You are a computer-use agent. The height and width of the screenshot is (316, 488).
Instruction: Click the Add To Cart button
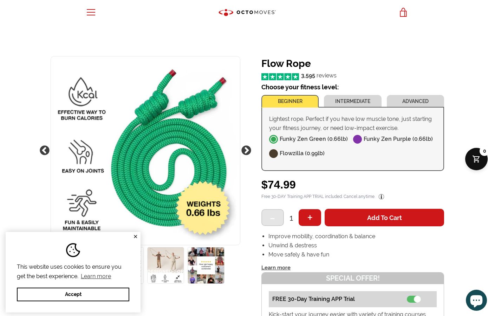384,218
